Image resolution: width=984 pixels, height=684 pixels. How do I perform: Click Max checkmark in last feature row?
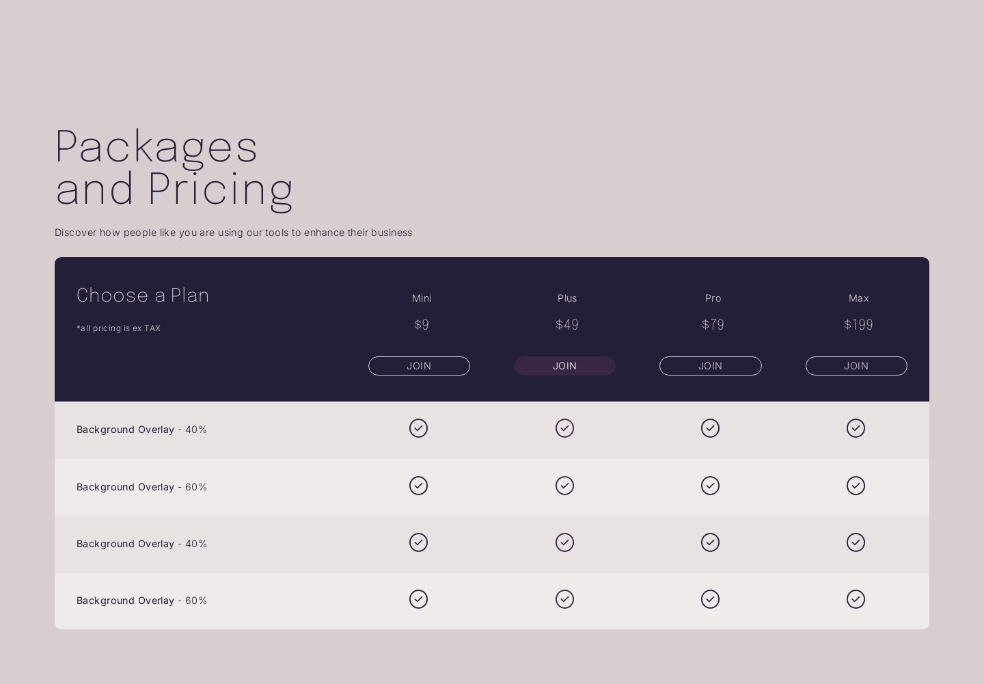856,599
